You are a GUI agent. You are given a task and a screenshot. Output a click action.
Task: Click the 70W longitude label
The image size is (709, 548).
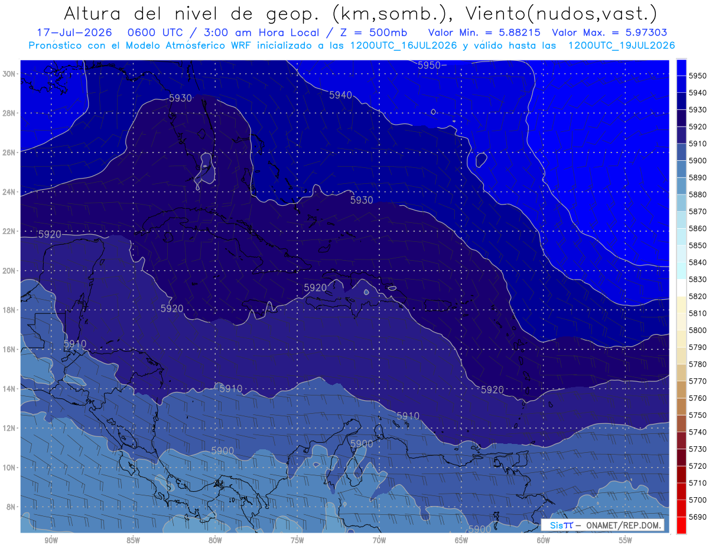click(379, 541)
